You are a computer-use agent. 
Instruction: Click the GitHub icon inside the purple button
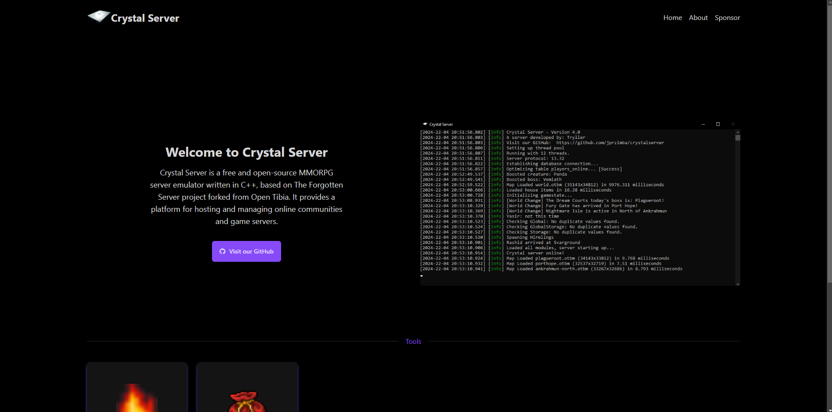pos(222,251)
